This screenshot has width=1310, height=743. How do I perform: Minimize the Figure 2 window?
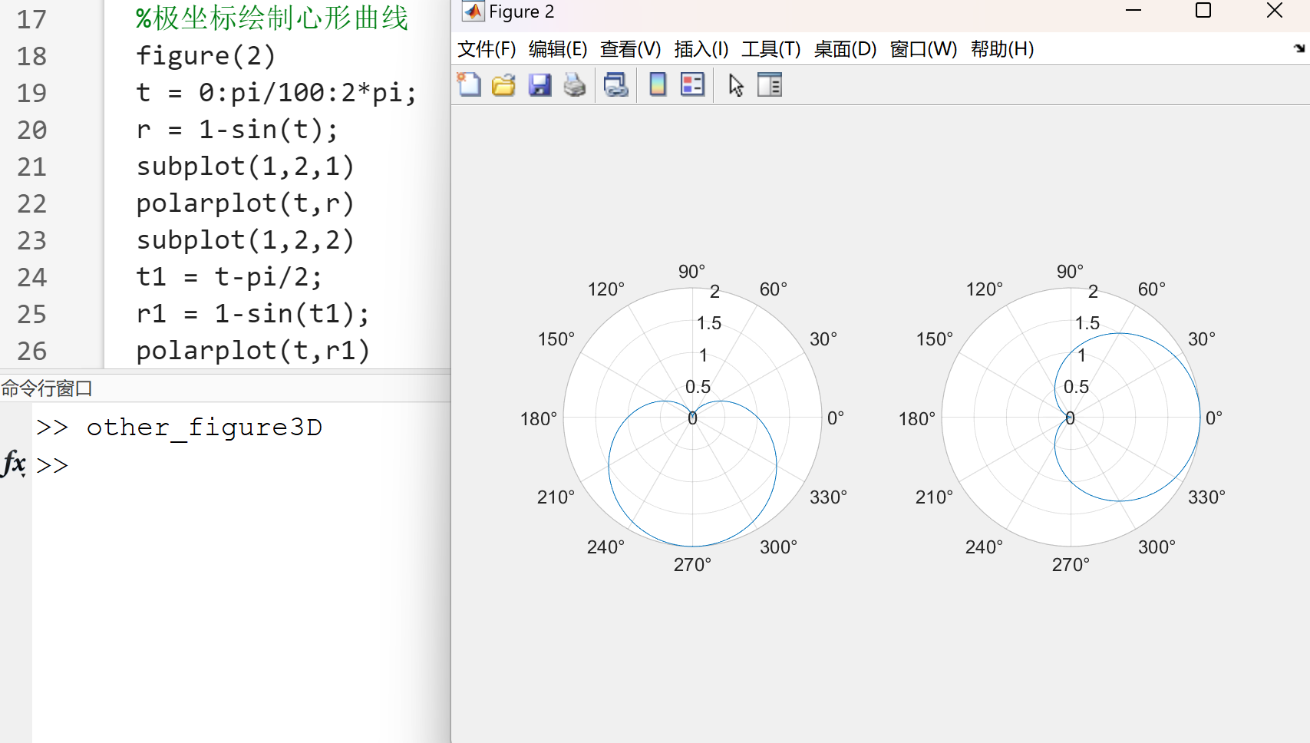1133,11
